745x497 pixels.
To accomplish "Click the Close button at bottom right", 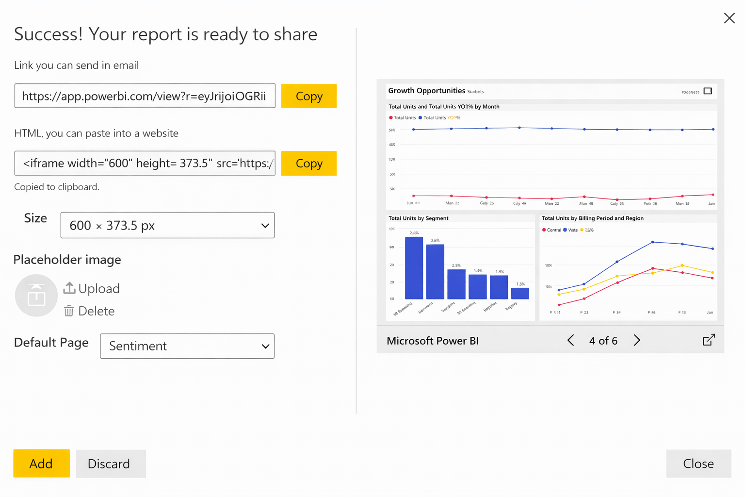I will click(x=698, y=464).
